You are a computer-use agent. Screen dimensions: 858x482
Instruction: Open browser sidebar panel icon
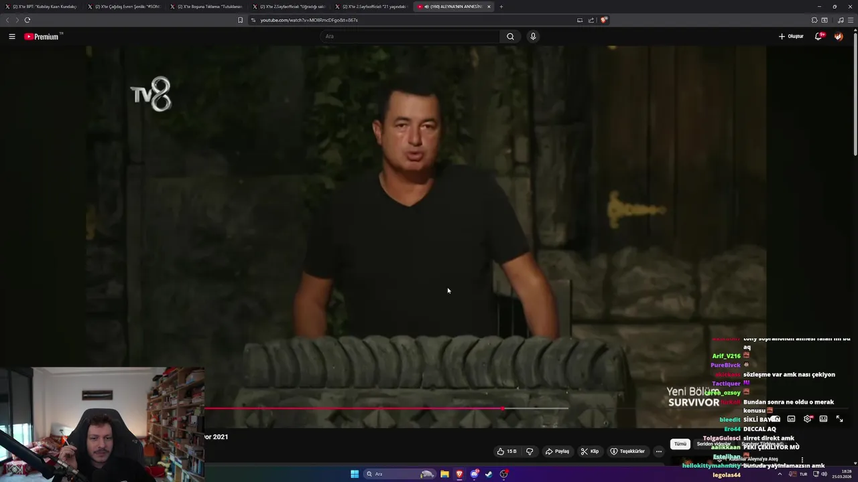coord(824,20)
